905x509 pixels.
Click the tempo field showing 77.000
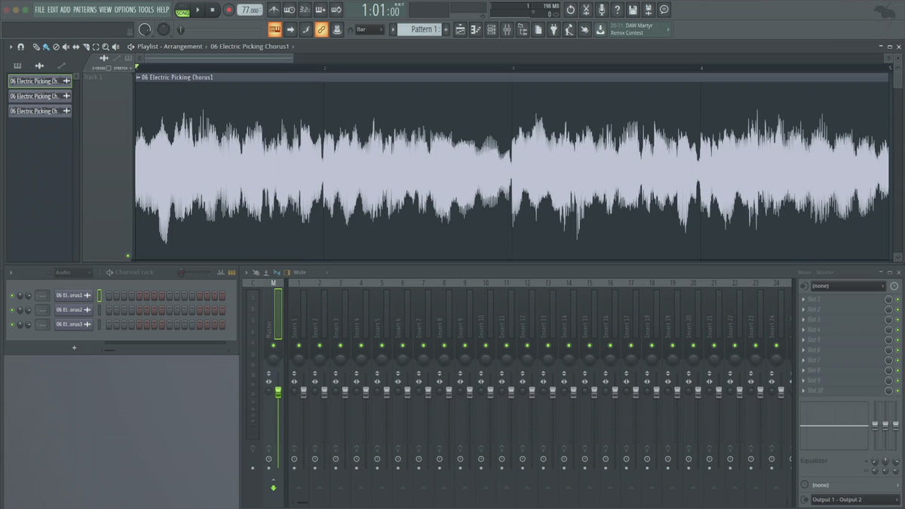(250, 10)
